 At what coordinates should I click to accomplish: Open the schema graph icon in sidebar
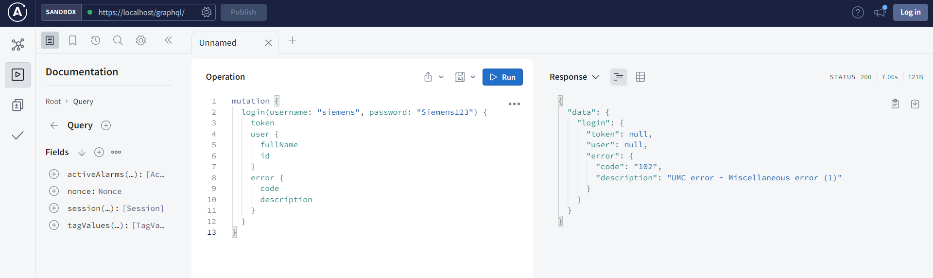point(17,45)
